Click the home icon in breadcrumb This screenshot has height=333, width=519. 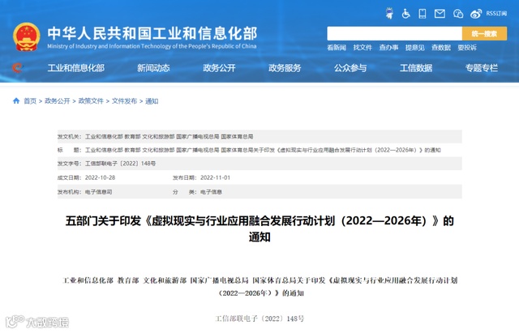click(x=16, y=100)
